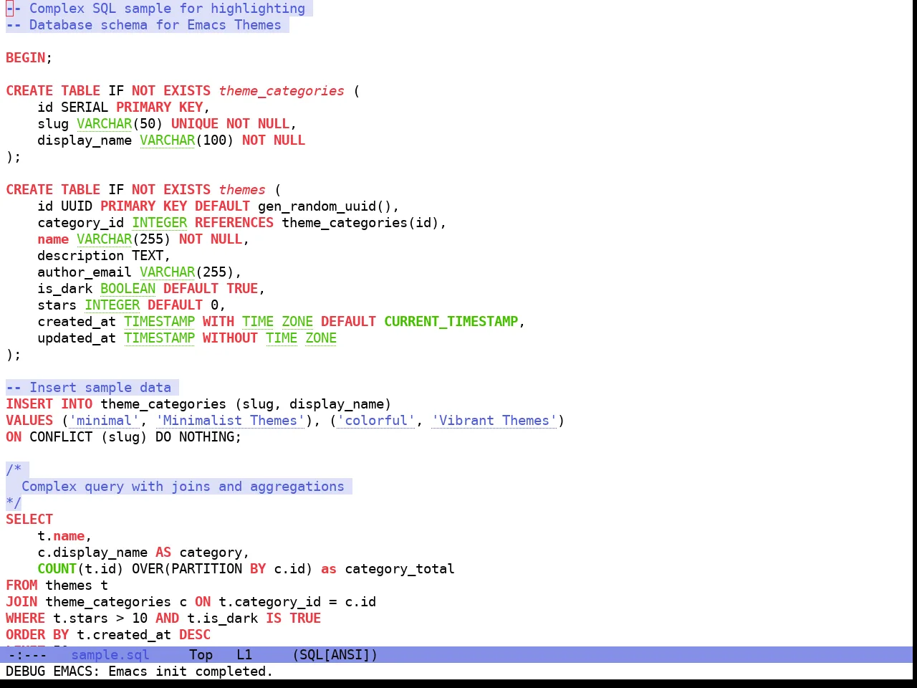Click the sample.sql buffer name in the mode line
The width and height of the screenshot is (917, 688).
(110, 654)
